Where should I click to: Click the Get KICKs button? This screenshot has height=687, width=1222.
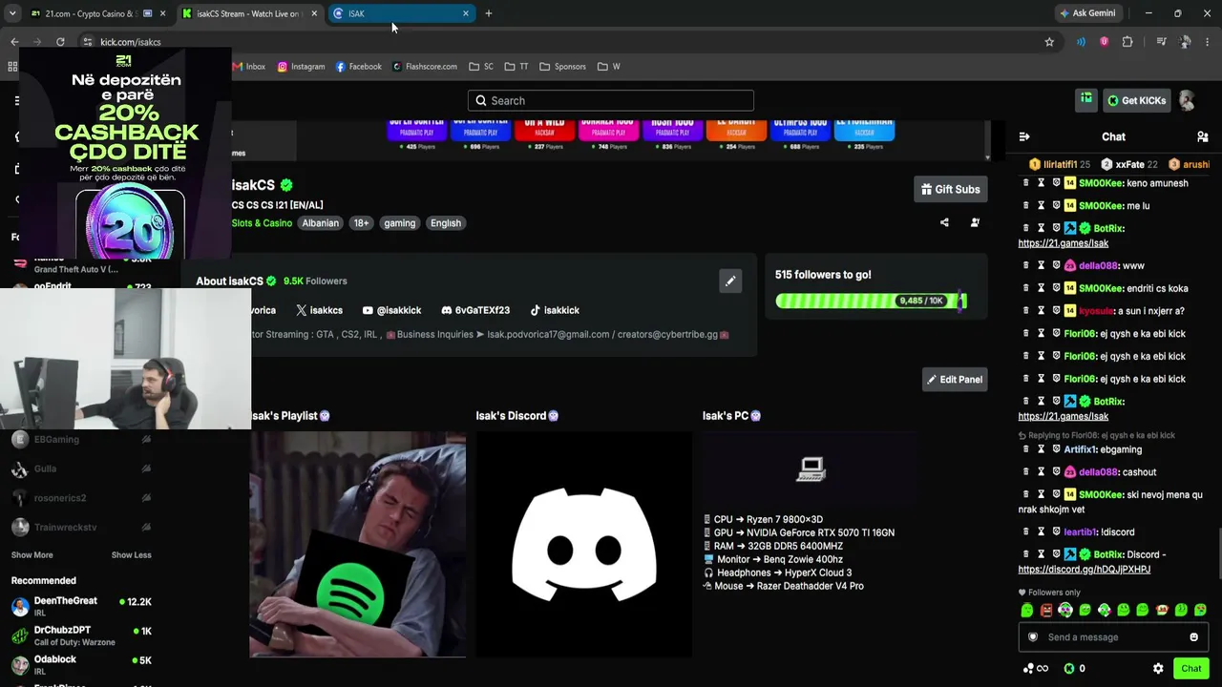1136,100
